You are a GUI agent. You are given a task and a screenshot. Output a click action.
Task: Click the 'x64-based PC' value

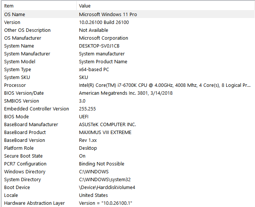tap(94, 69)
